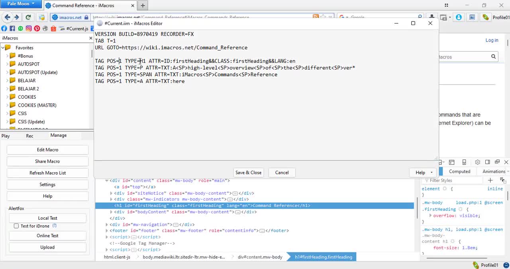
Task: Go forward with the forward arrow
Action: tap(17, 17)
